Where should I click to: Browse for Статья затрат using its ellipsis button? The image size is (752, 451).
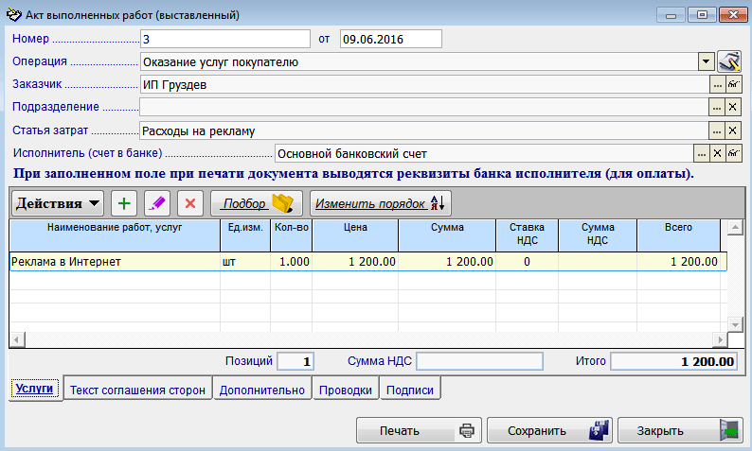coord(717,130)
